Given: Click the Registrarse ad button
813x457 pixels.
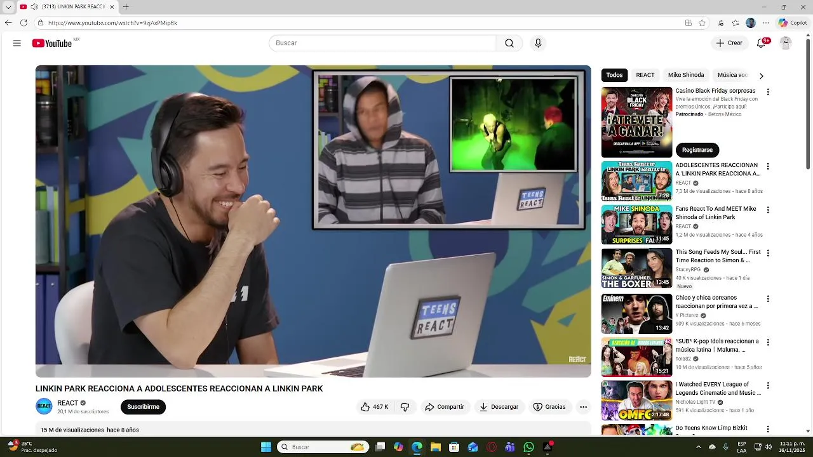Looking at the screenshot, I should point(697,150).
